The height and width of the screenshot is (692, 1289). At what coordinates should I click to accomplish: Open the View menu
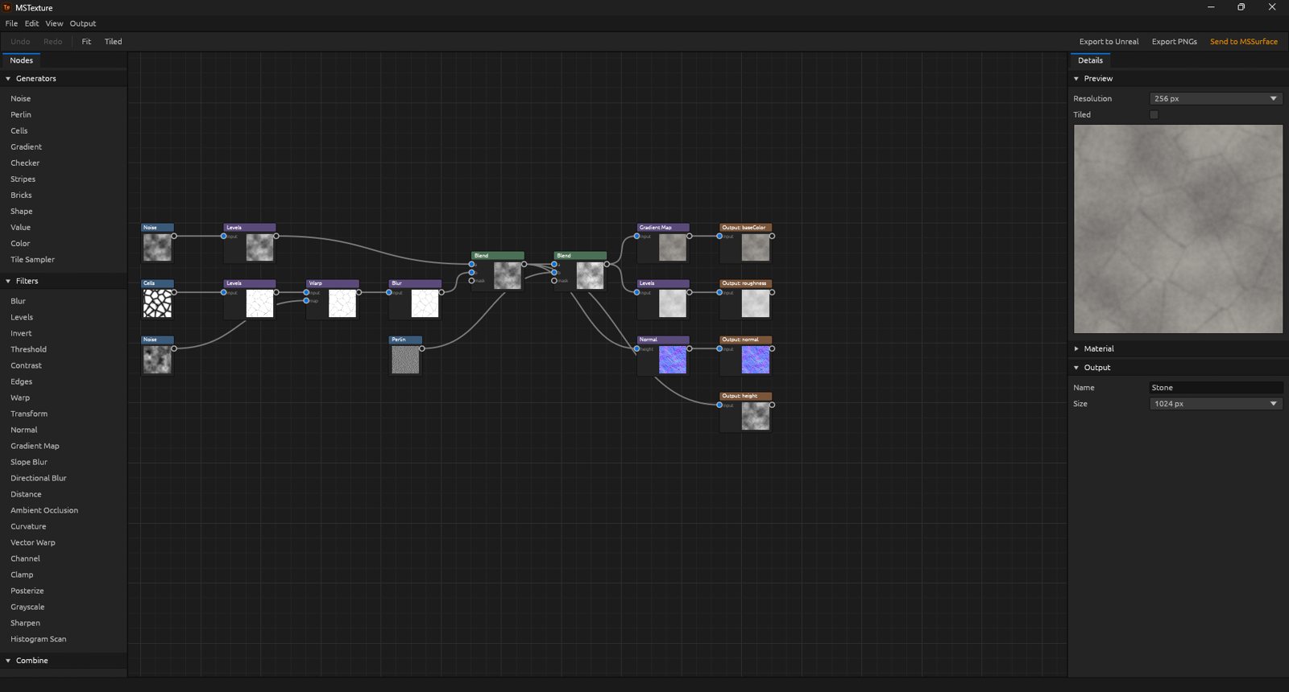pyautogui.click(x=54, y=23)
